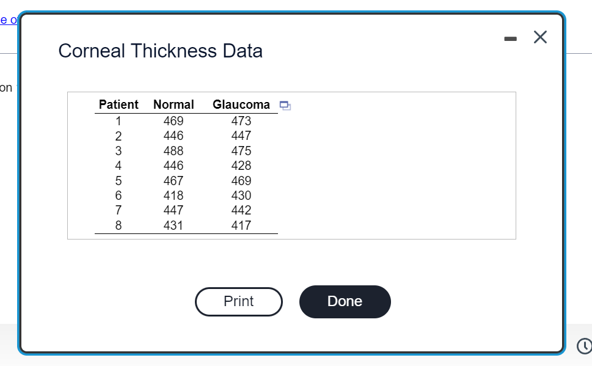Click the Print button

pos(238,301)
